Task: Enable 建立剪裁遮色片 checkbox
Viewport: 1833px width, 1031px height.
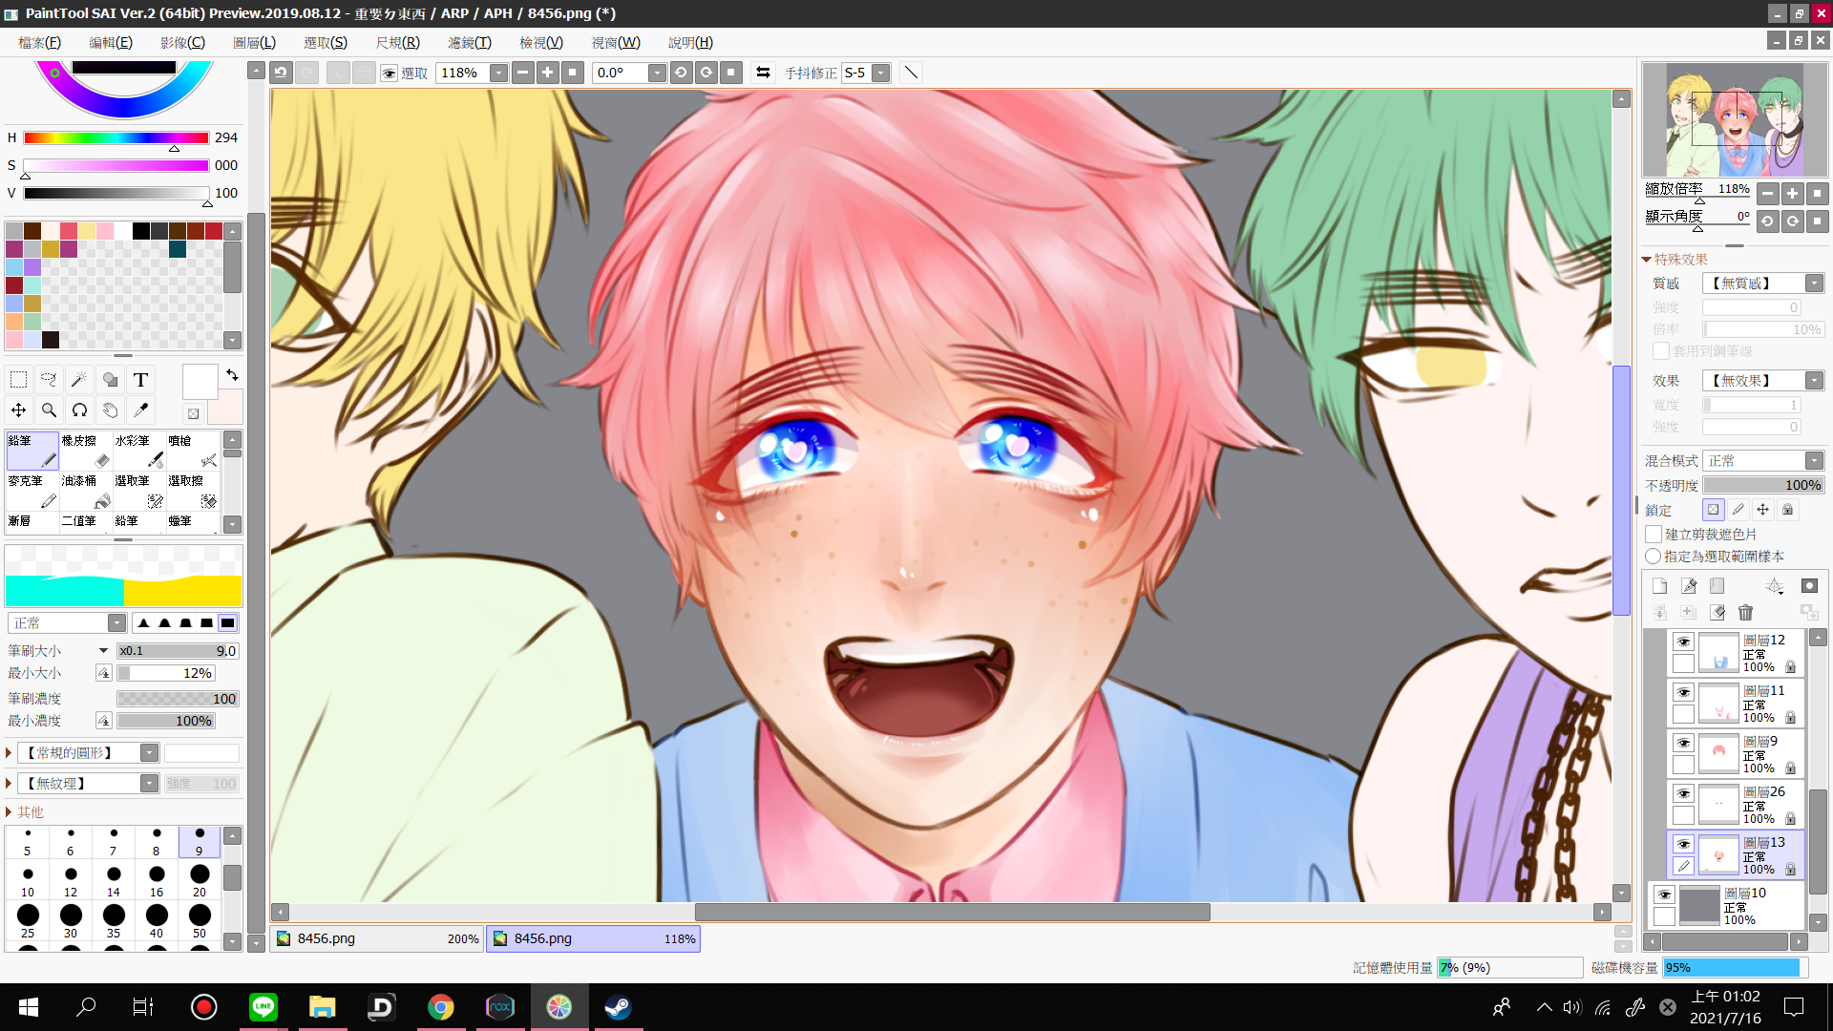Action: [x=1654, y=534]
